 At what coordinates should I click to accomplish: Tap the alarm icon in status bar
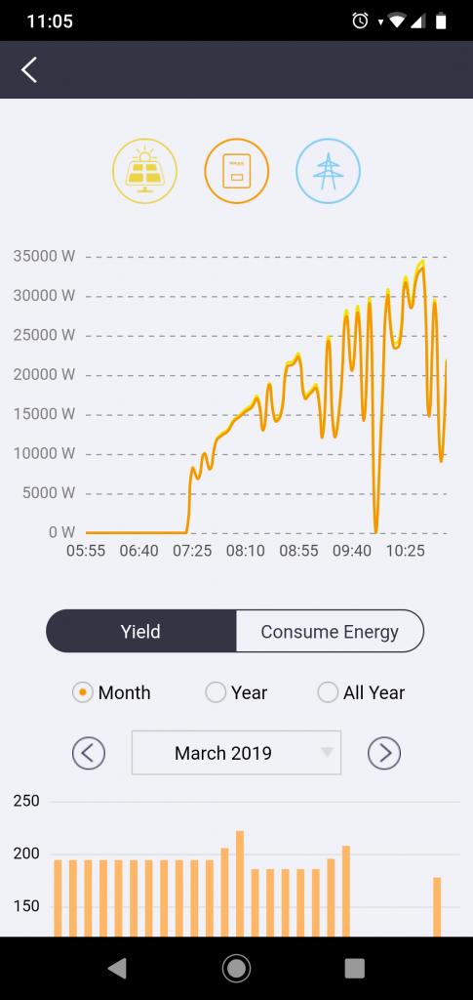[360, 21]
